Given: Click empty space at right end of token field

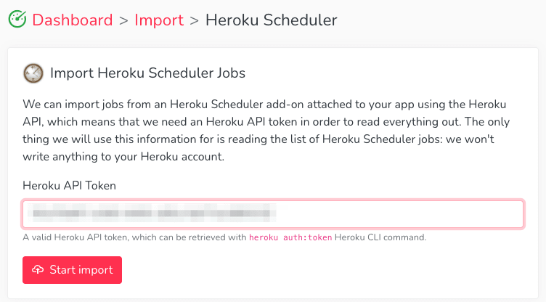Looking at the screenshot, I should click(x=401, y=214).
